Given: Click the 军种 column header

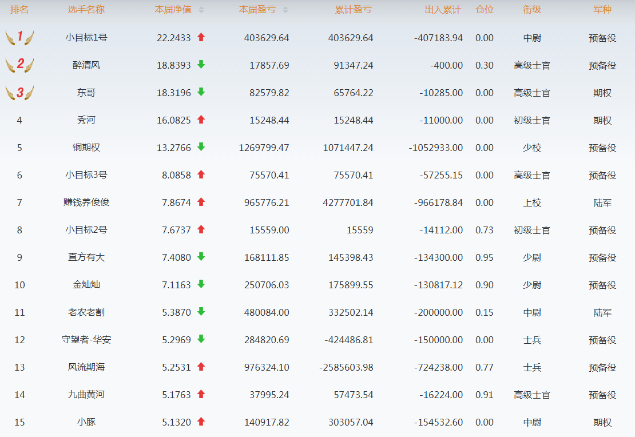Looking at the screenshot, I should coord(602,10).
